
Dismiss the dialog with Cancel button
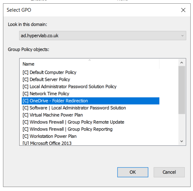click(169, 172)
